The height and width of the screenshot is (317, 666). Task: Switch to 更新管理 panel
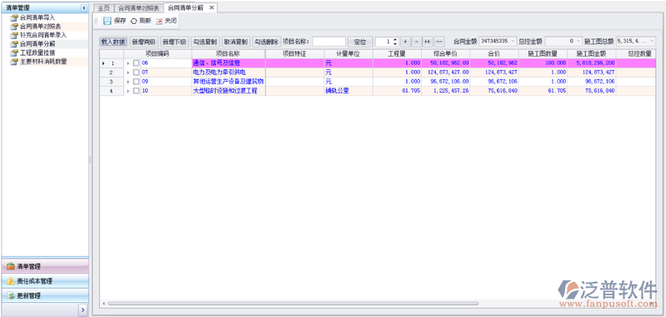pyautogui.click(x=45, y=295)
